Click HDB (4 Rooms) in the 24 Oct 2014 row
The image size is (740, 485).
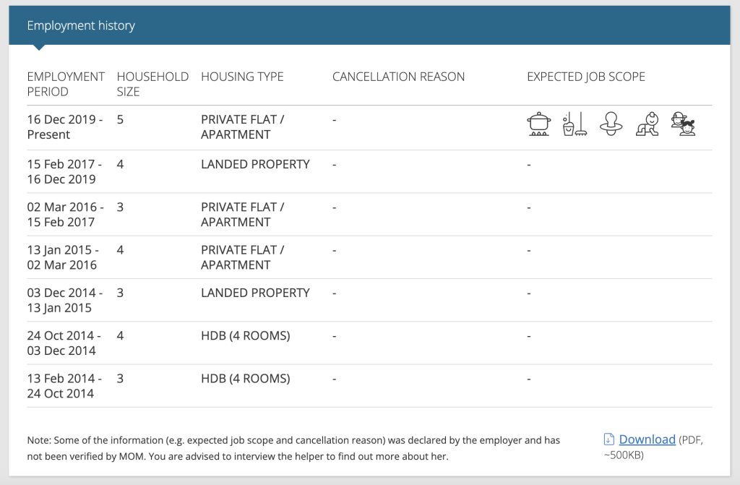pos(246,336)
